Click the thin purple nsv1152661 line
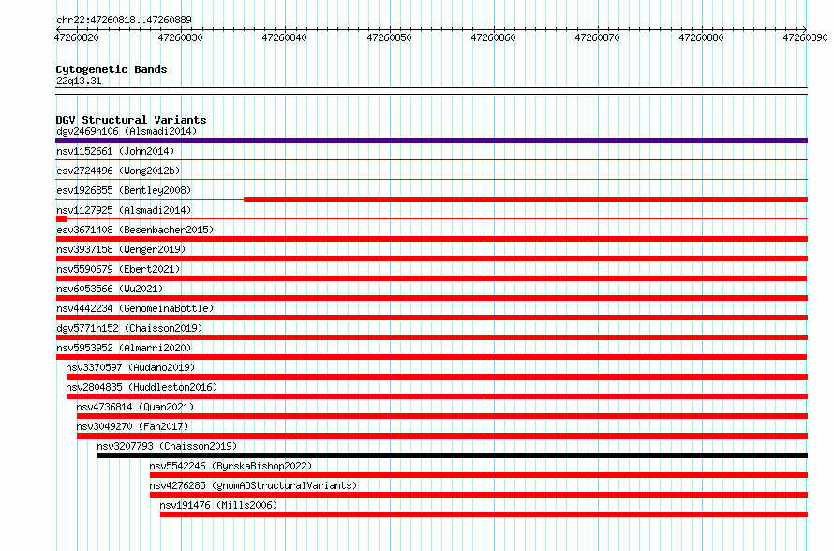Viewport: 834px width, 551px height. 431,159
